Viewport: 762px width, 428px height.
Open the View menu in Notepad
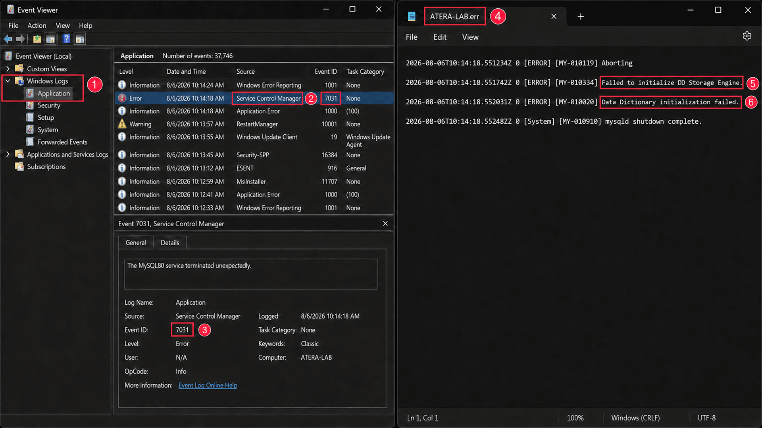[x=470, y=37]
